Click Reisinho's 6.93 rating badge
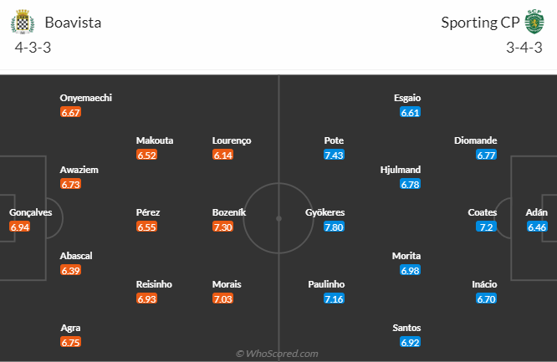The height and width of the screenshot is (362, 557). (146, 298)
